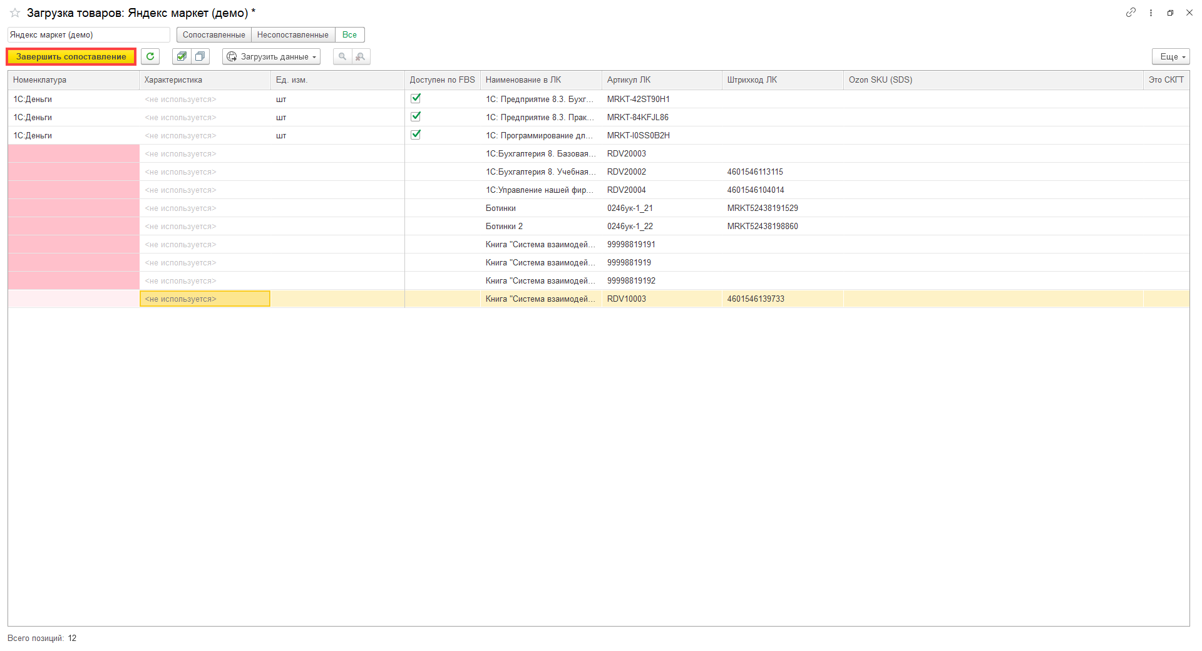1202x651 pixels.
Task: Click barcode cell MRKT52438191529
Action: point(783,208)
